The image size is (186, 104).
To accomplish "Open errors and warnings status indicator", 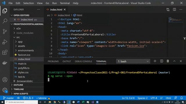I will pyautogui.click(x=28, y=98).
